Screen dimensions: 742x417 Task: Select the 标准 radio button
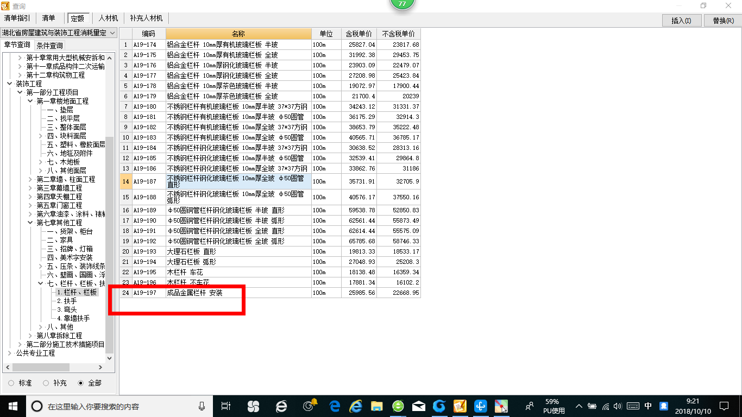(x=11, y=383)
